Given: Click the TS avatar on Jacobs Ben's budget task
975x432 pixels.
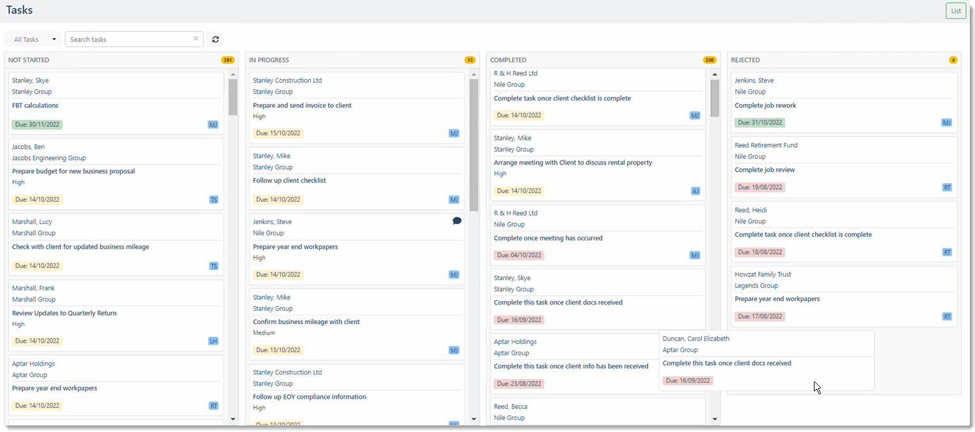Looking at the screenshot, I should click(214, 199).
